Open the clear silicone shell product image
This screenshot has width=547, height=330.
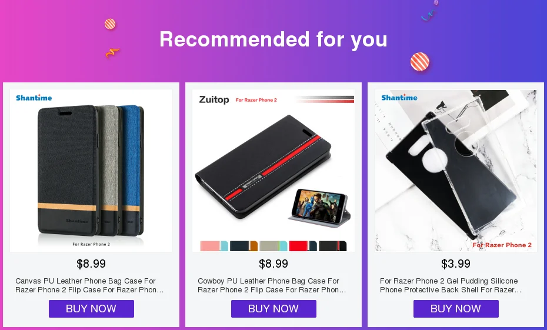(x=456, y=171)
